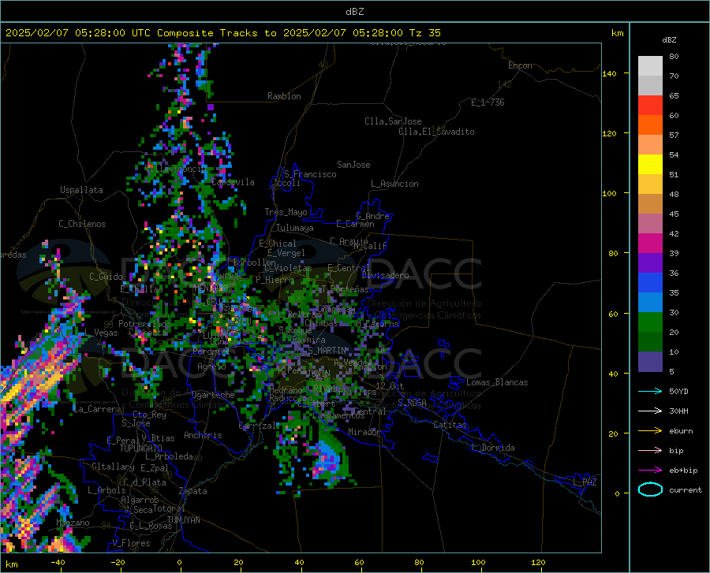Click the bip pink arrow legend icon
This screenshot has height=573, width=710.
click(650, 450)
